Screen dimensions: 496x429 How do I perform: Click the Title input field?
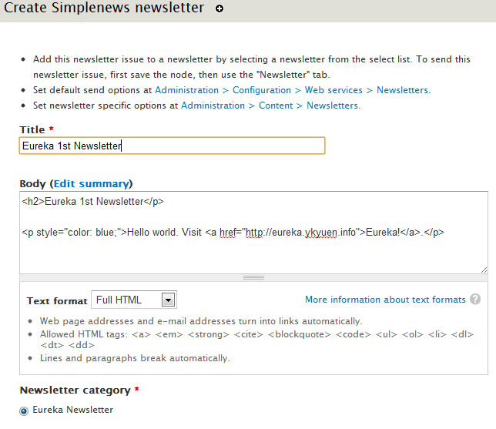[x=172, y=146]
